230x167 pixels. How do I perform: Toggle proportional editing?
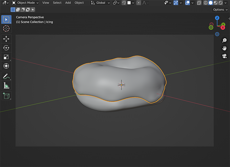pos(139,3)
